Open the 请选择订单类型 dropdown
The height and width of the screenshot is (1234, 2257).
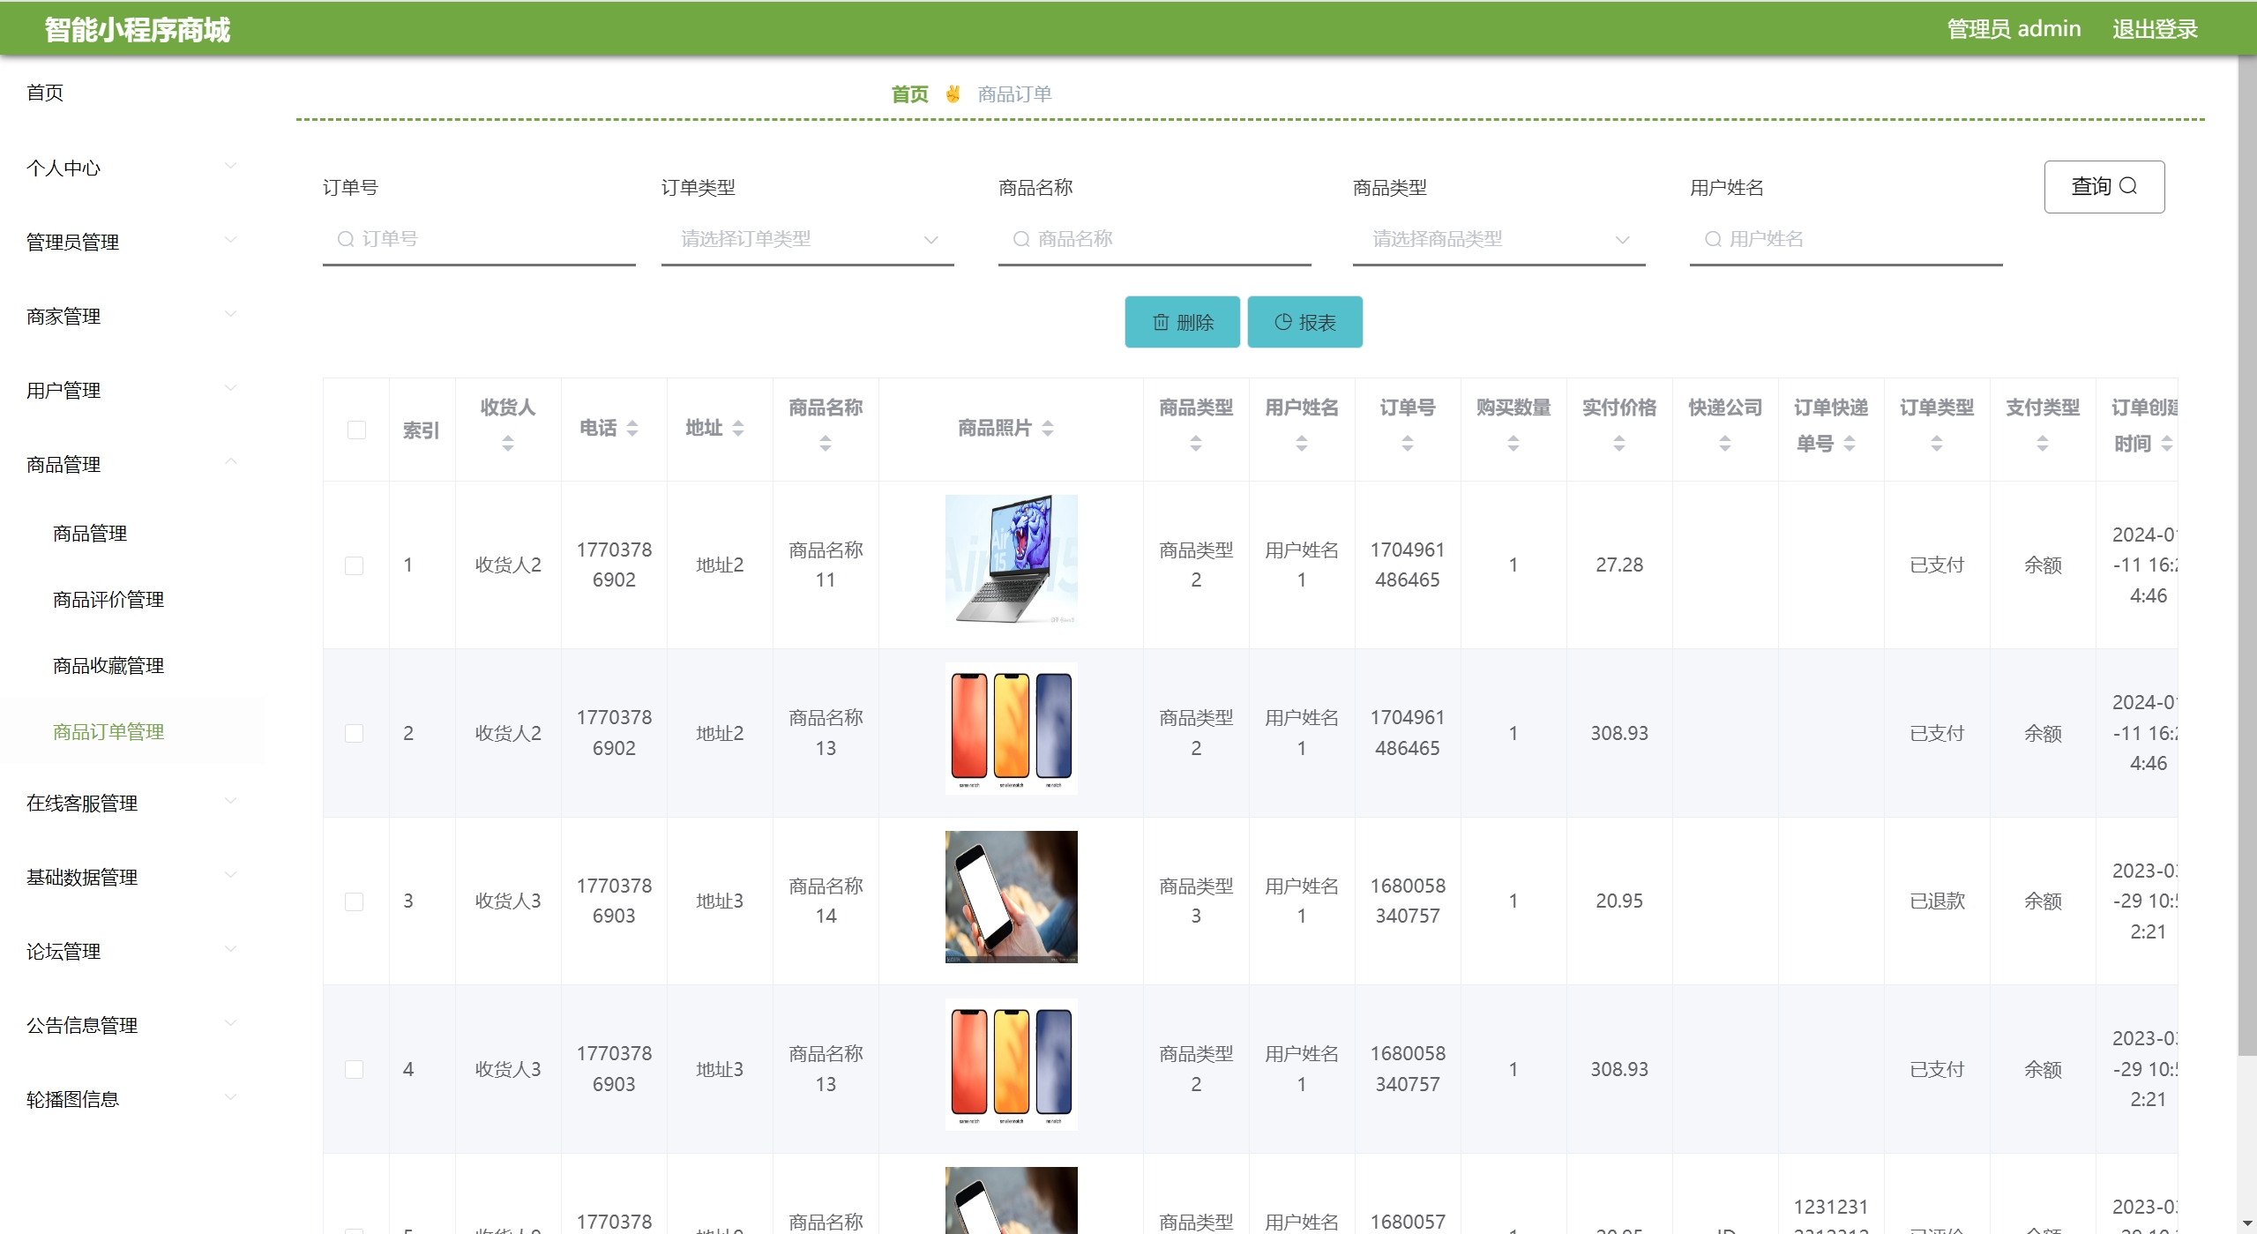tap(806, 239)
